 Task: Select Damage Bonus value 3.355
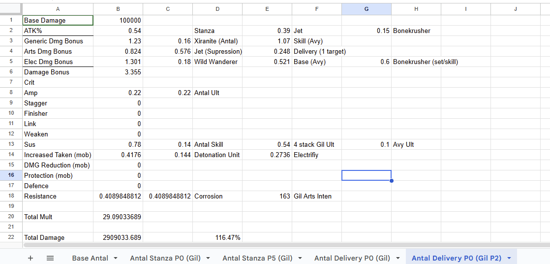pyautogui.click(x=118, y=72)
